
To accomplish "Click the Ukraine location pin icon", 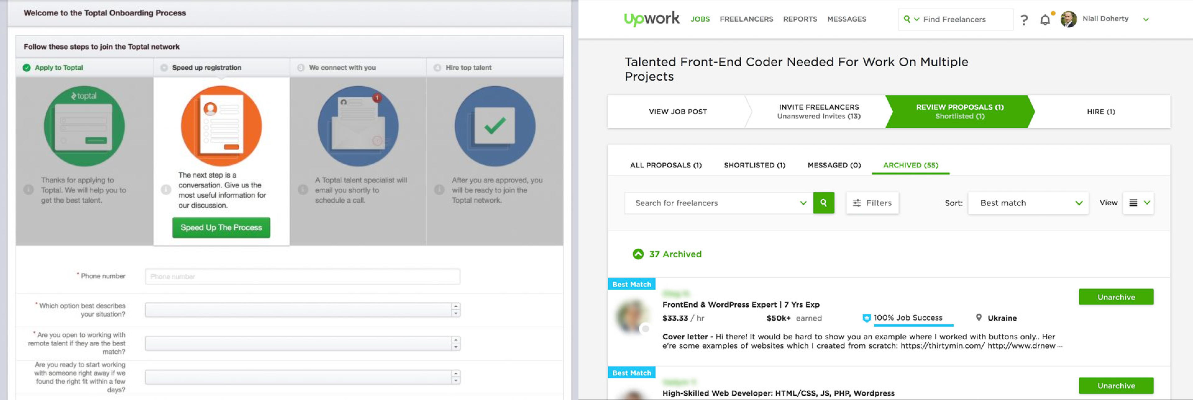I will point(979,318).
